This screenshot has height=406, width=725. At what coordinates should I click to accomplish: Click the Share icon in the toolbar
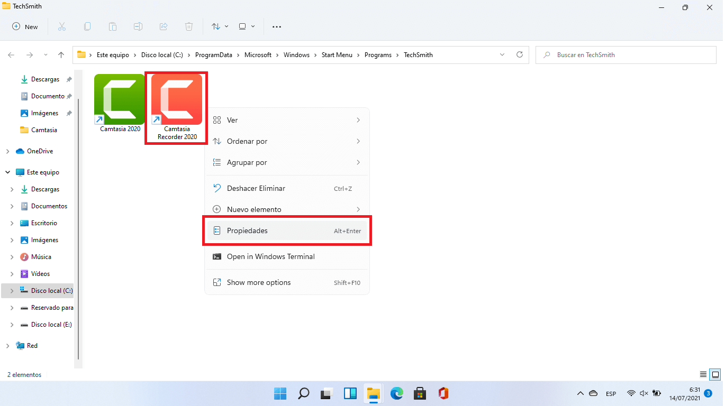[x=164, y=26]
